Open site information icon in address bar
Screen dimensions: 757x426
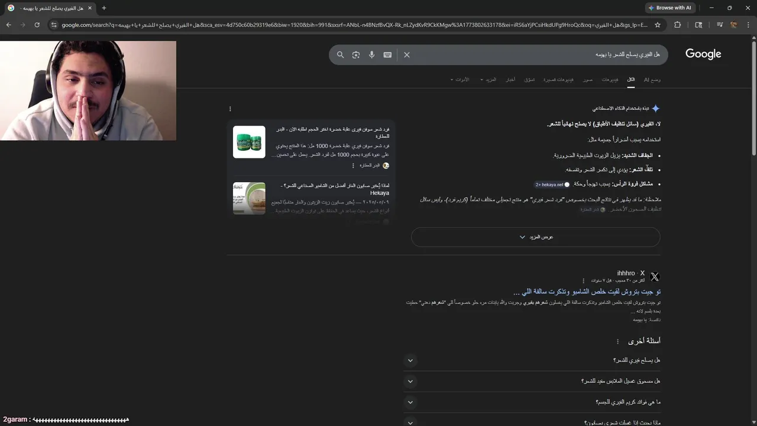click(x=54, y=25)
